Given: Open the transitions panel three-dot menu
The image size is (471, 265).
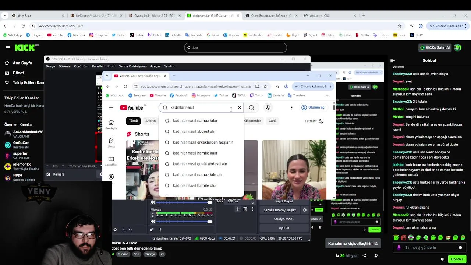Looking at the screenshot, I should pos(252,209).
